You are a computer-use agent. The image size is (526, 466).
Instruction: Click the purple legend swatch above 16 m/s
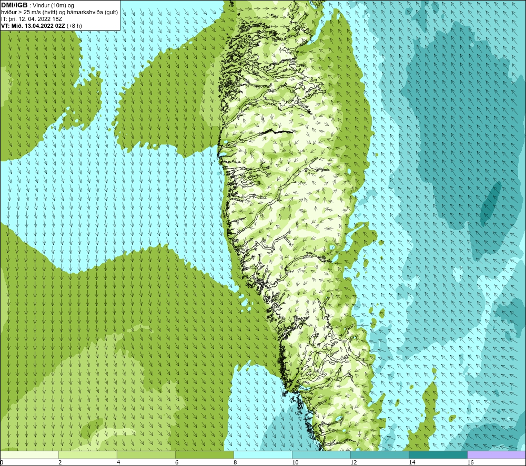pos(497,454)
